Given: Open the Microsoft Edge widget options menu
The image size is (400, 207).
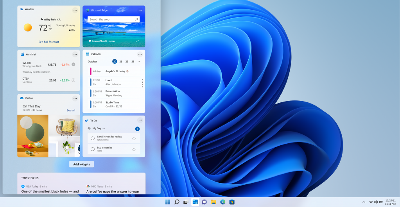Looking at the screenshot, I should [x=140, y=11].
